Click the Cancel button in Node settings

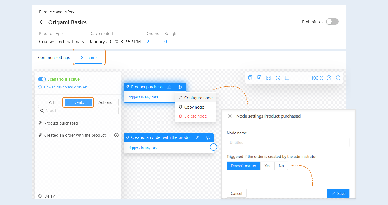pos(236,193)
